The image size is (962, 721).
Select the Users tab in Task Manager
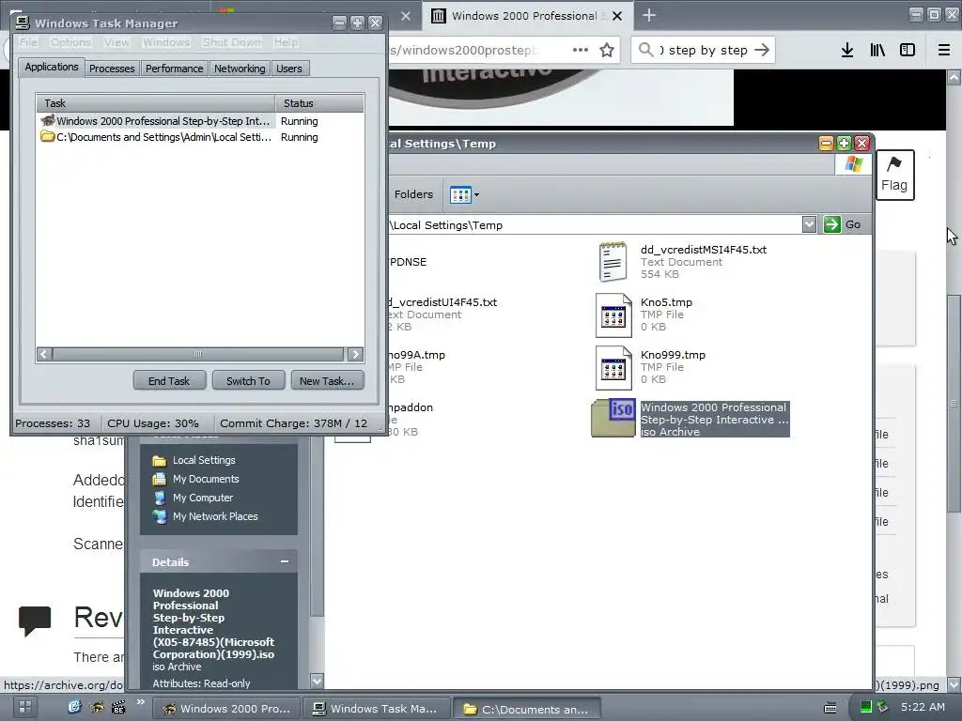tap(289, 69)
